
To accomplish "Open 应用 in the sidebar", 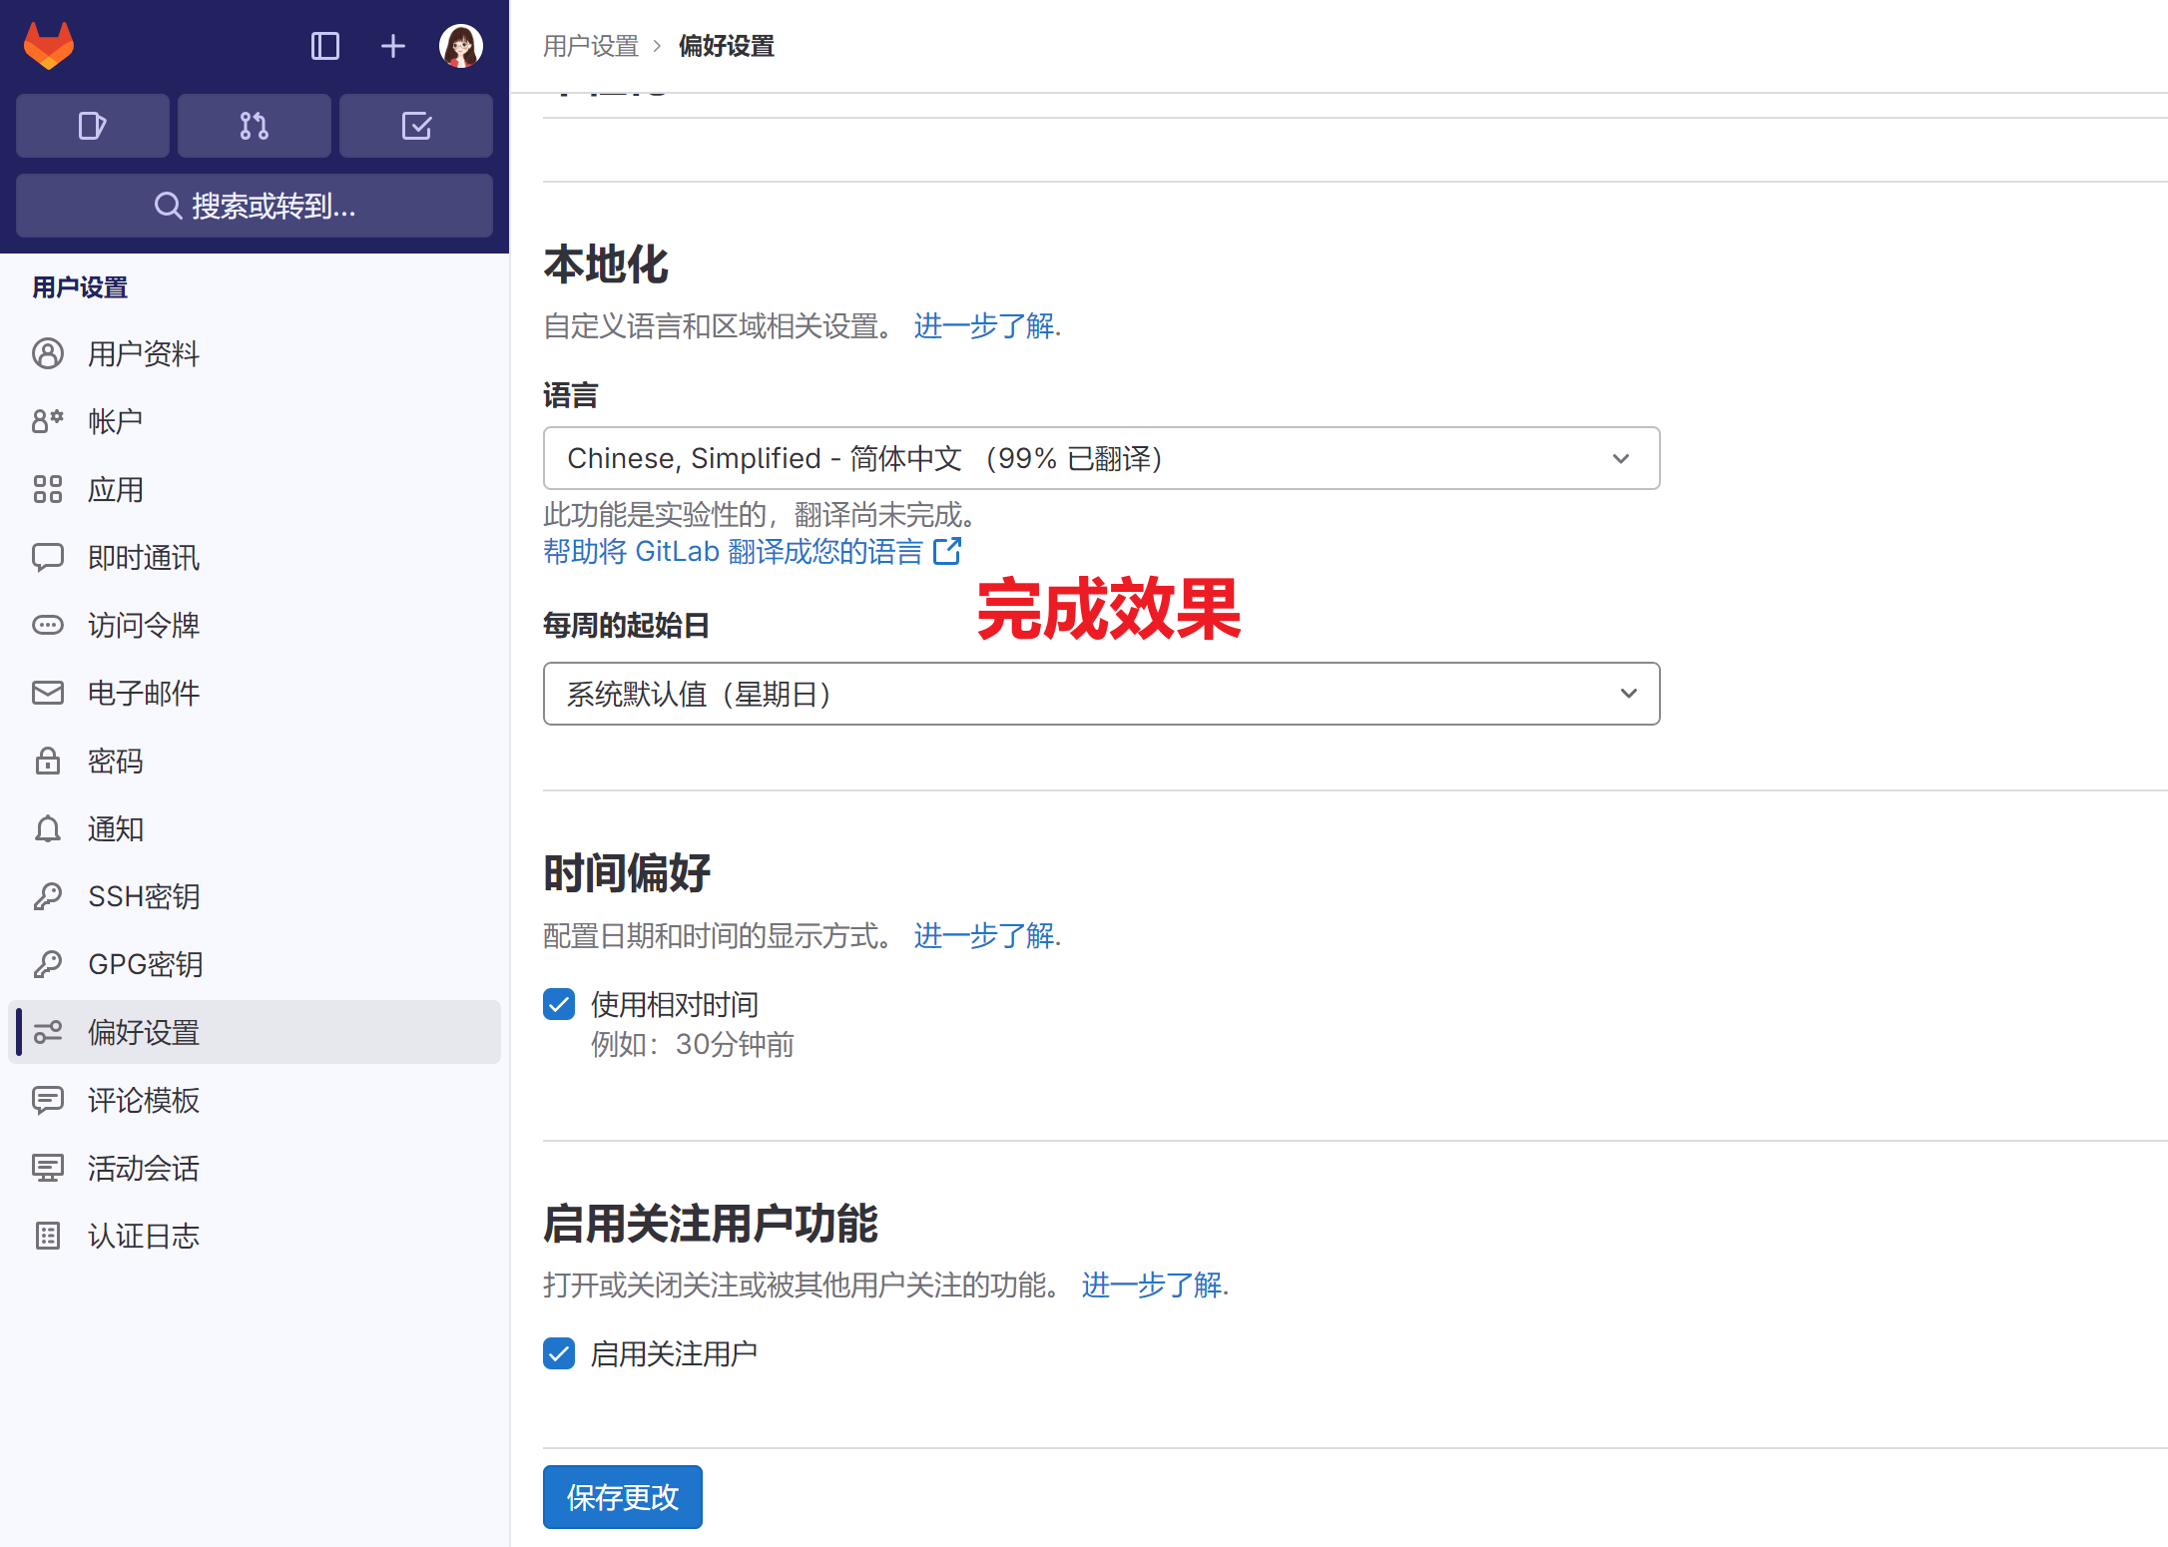I will point(255,489).
